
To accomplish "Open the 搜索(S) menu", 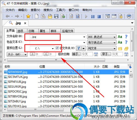I will pos(48,10).
